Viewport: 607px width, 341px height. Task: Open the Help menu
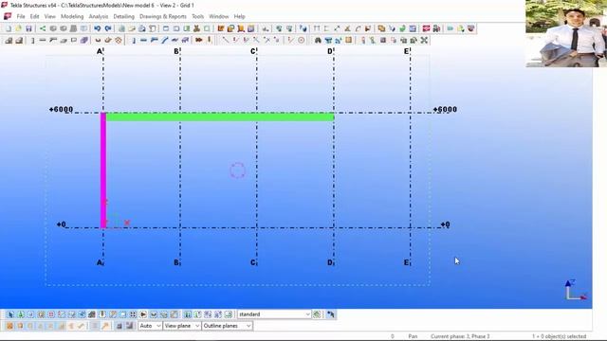click(240, 17)
